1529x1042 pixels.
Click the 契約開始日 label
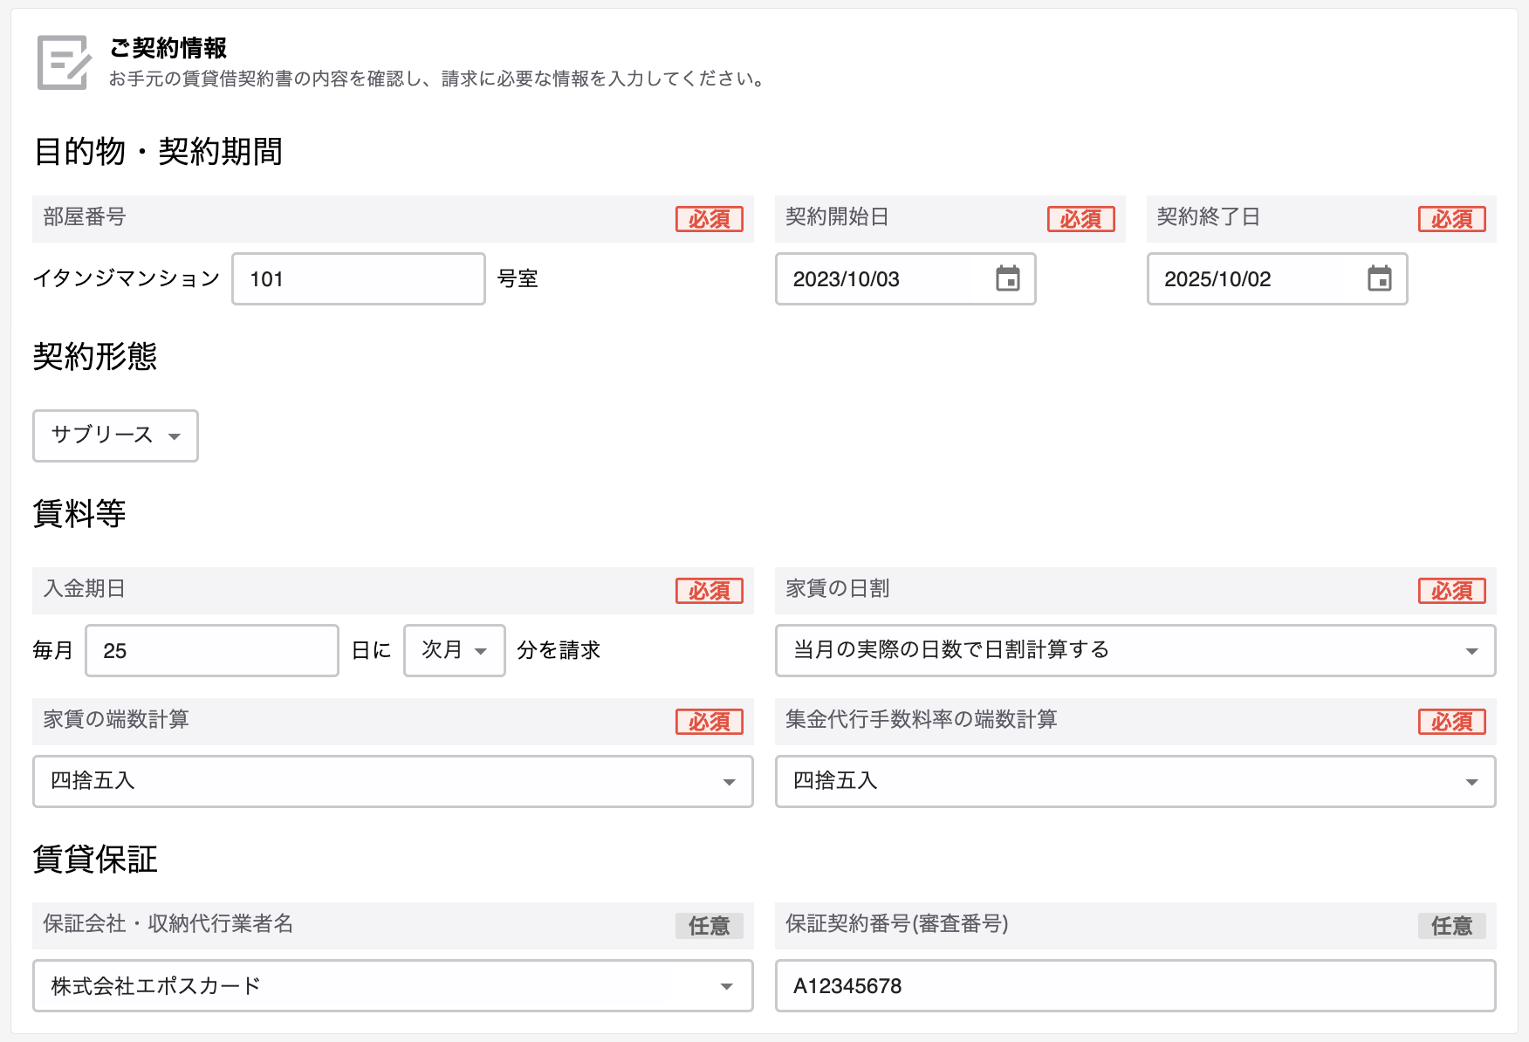[x=838, y=217]
